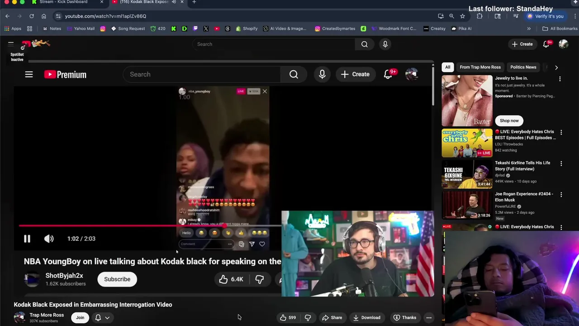Open the Apps bookmarks shortcut
This screenshot has width=579, height=326.
click(13, 29)
